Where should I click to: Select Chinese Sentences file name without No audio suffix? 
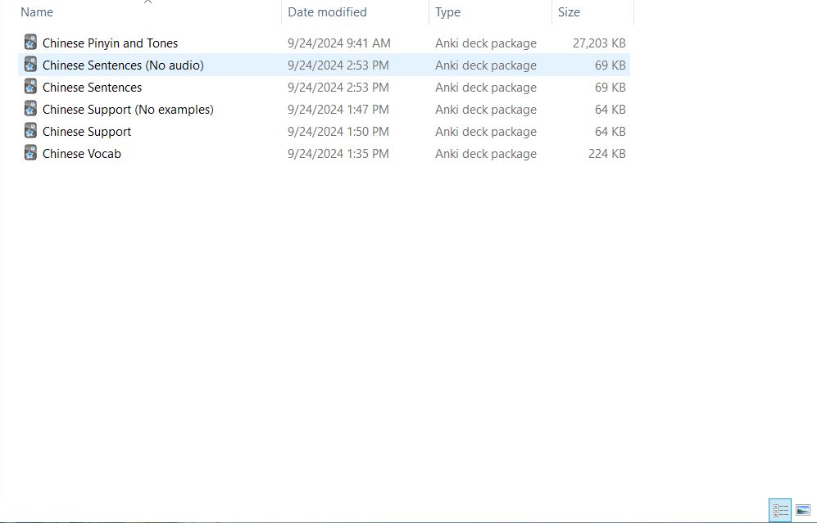click(x=93, y=88)
